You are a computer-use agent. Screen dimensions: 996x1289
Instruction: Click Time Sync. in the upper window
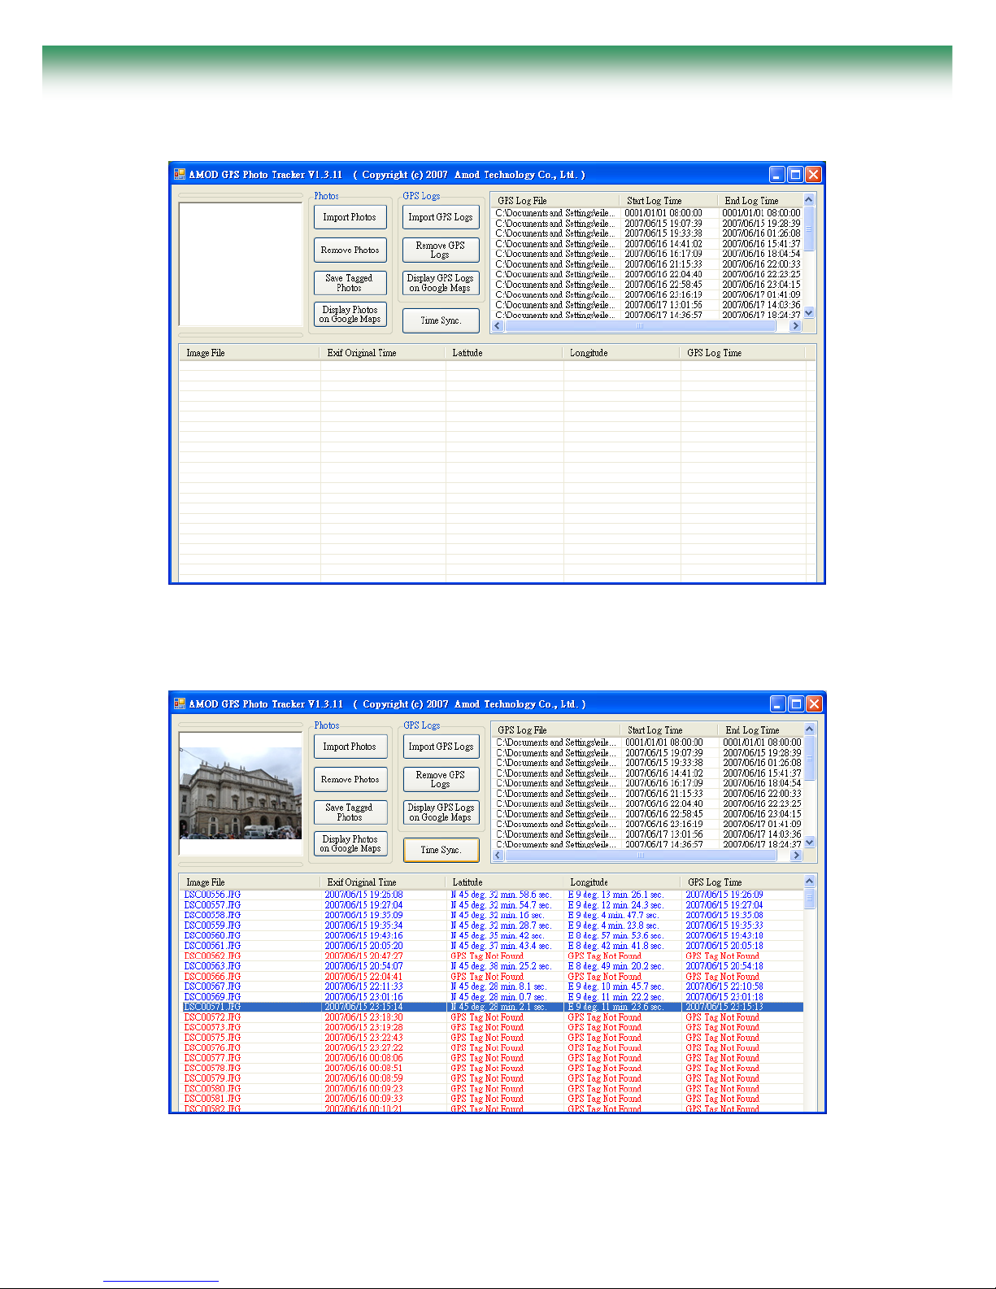(441, 320)
